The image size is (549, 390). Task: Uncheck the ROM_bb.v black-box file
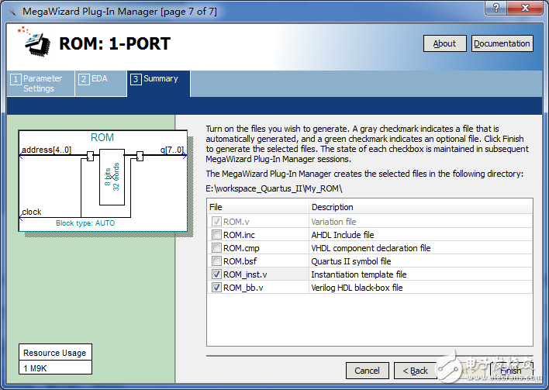click(x=216, y=288)
